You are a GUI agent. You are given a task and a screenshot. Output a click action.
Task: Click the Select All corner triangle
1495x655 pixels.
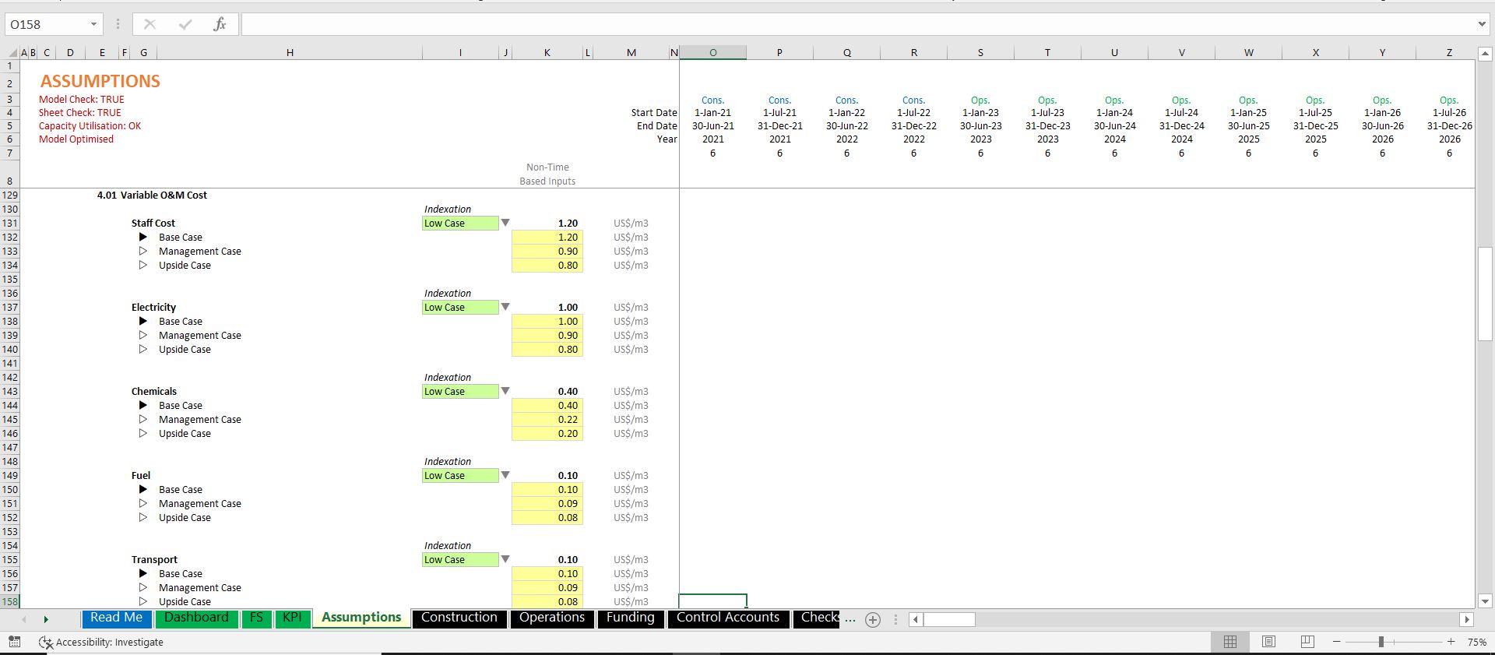(12, 53)
